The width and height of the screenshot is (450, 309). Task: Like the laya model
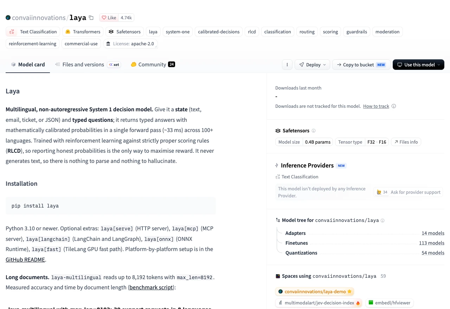pyautogui.click(x=109, y=18)
